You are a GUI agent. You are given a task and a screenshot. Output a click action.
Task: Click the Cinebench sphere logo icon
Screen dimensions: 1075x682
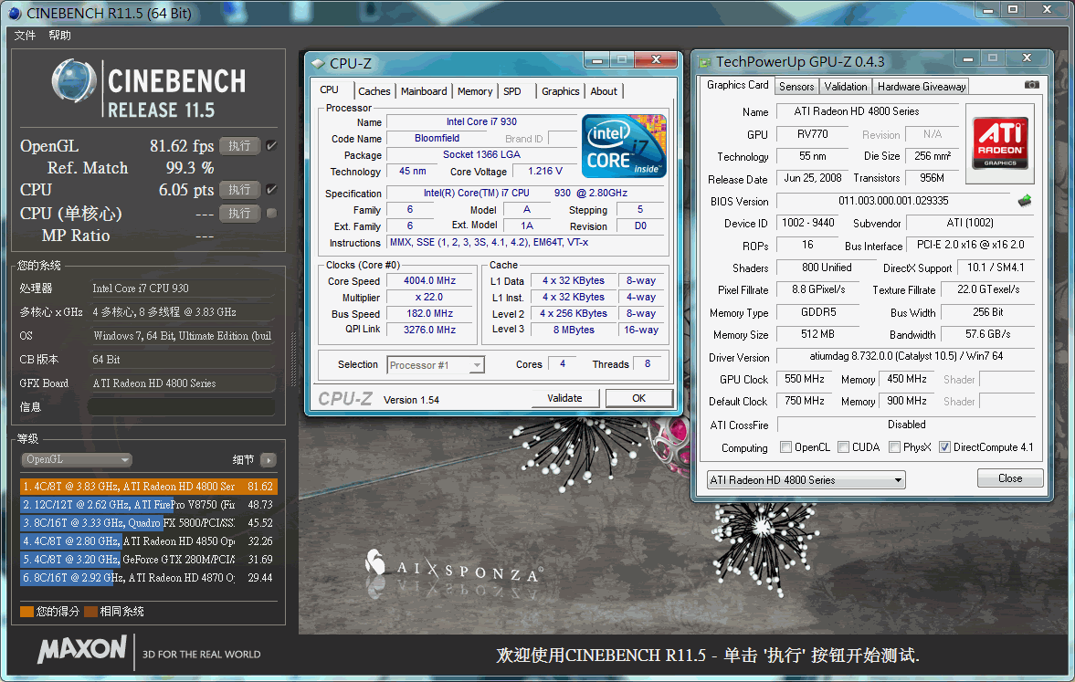click(x=73, y=81)
